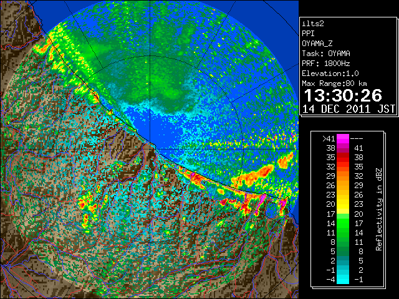Click the orange echo band offshore east
The image size is (399, 299).
254,176
